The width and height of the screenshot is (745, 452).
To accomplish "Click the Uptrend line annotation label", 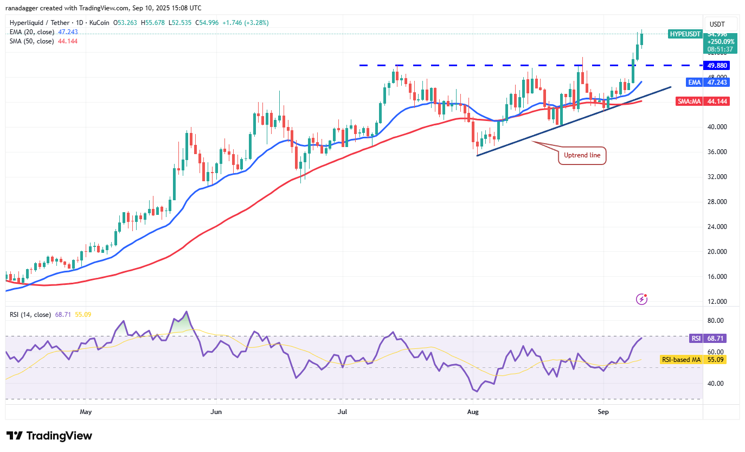I will 582,155.
